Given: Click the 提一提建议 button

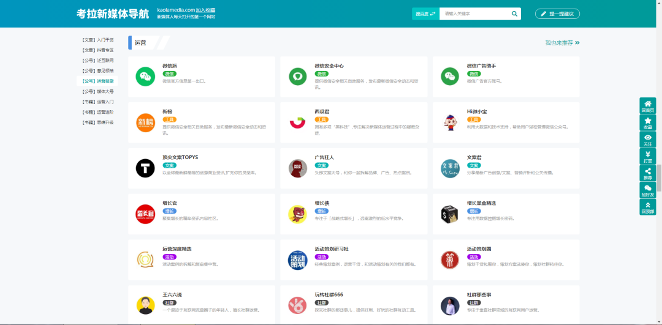Looking at the screenshot, I should click(x=557, y=13).
